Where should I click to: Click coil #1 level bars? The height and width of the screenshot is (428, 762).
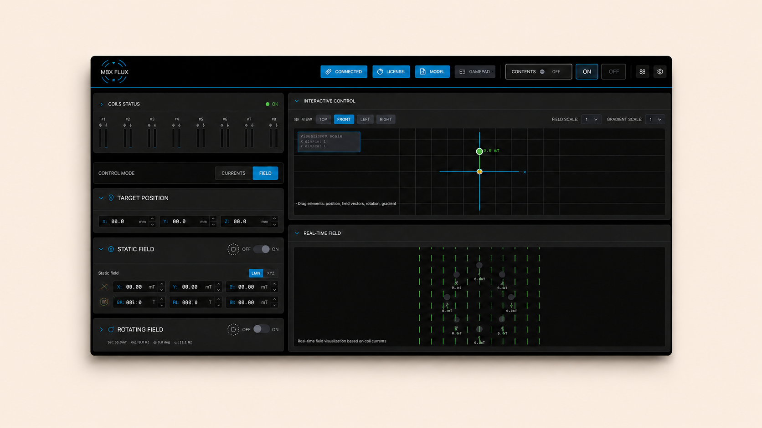point(103,138)
